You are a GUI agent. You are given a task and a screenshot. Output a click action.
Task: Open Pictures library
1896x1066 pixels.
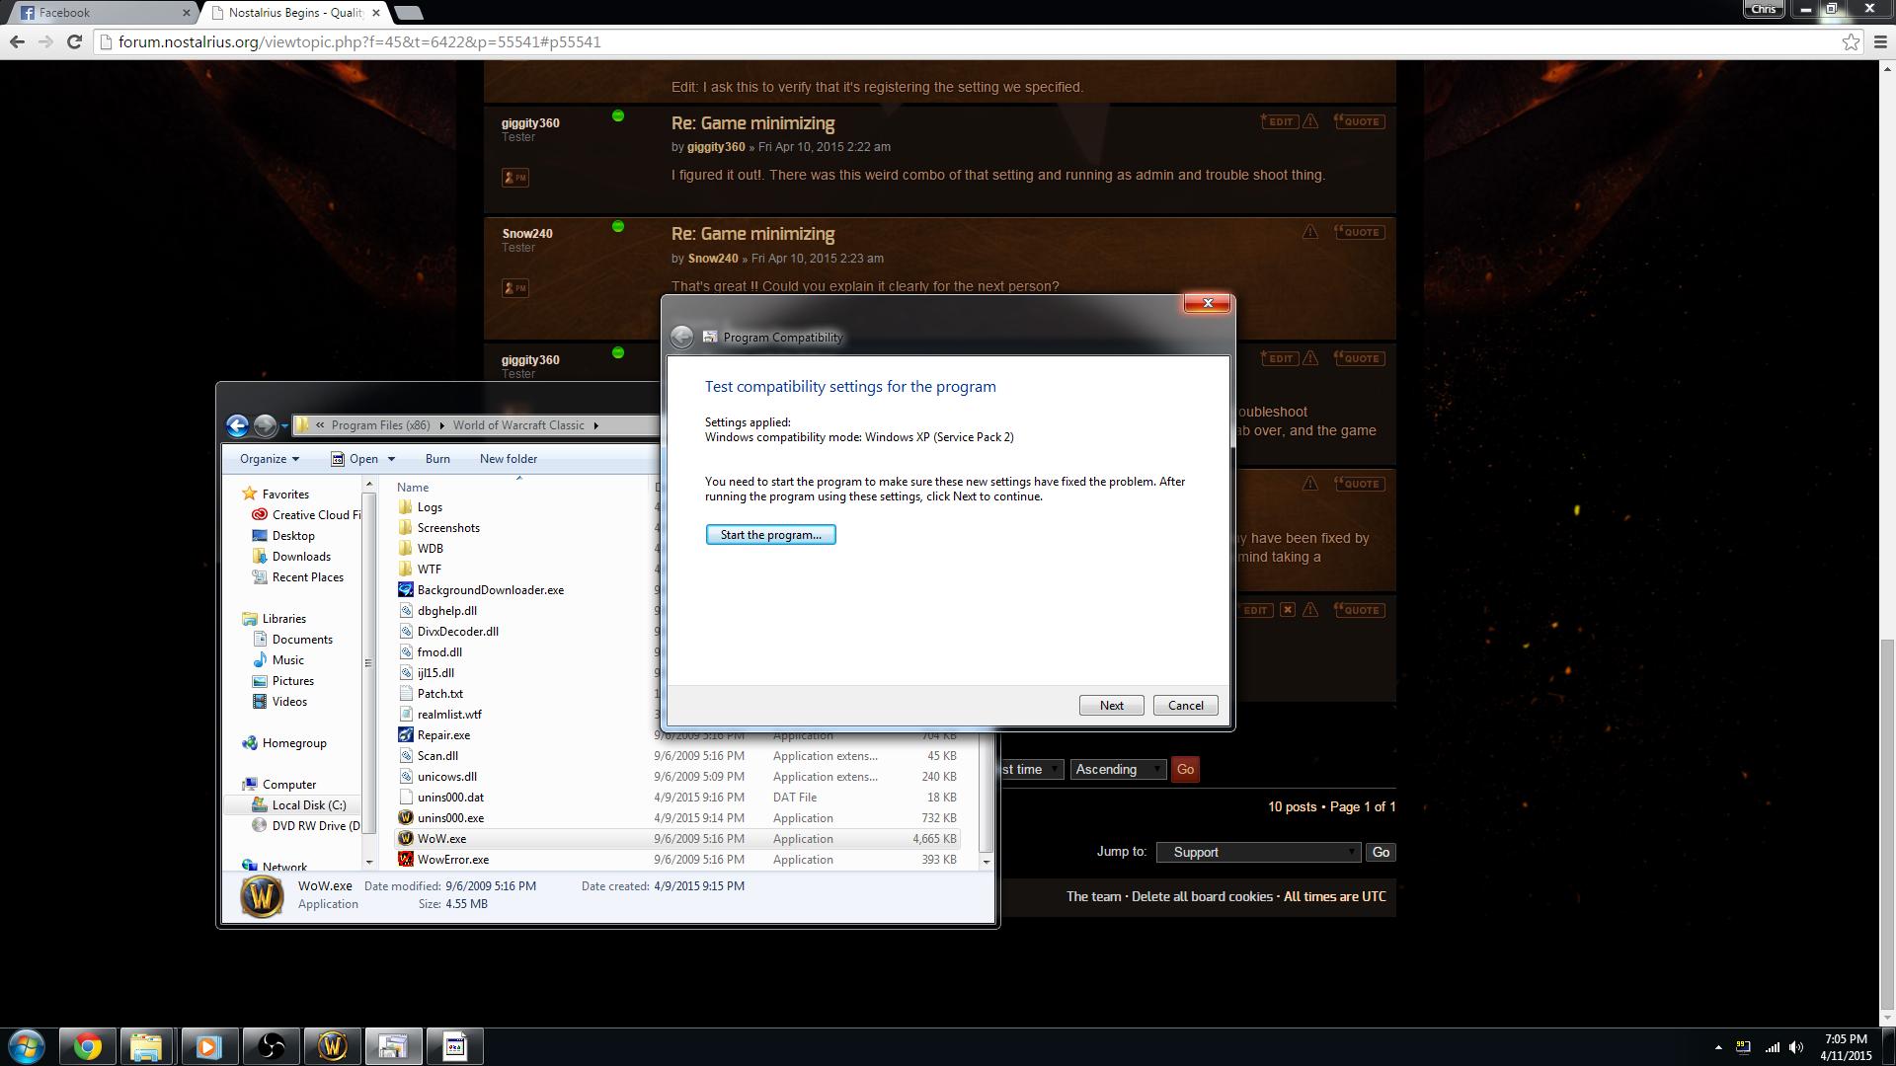(x=292, y=681)
